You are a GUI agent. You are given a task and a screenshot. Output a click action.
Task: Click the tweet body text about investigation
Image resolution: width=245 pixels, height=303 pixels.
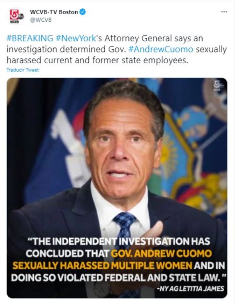point(117,49)
